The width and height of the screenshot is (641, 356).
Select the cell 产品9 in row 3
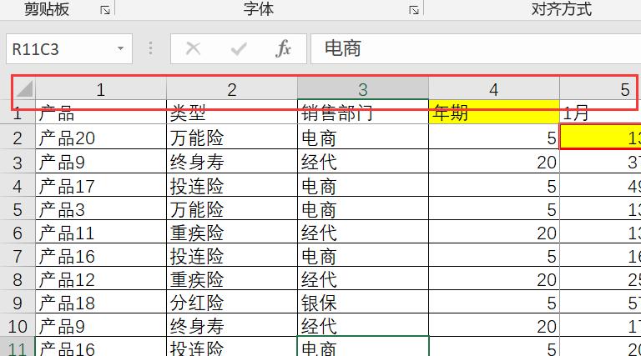[101, 162]
